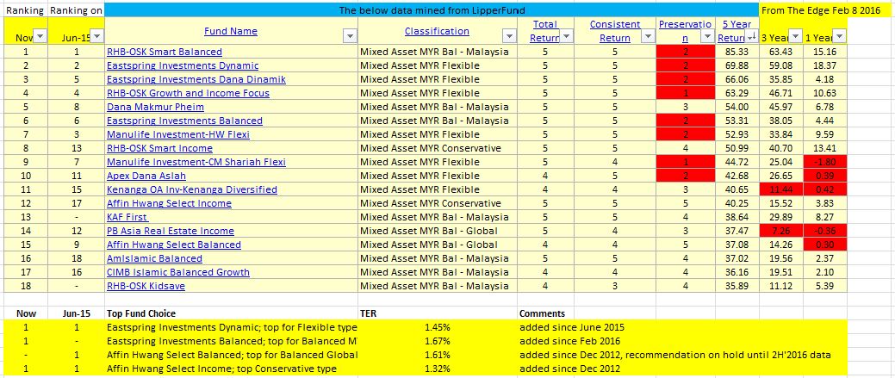This screenshot has height=378, width=895.
Task: Select the 1.32% TER cell
Action: pos(438,369)
